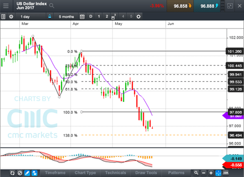Open the Draw Tools menu
This screenshot has height=177, width=244.
(146, 173)
